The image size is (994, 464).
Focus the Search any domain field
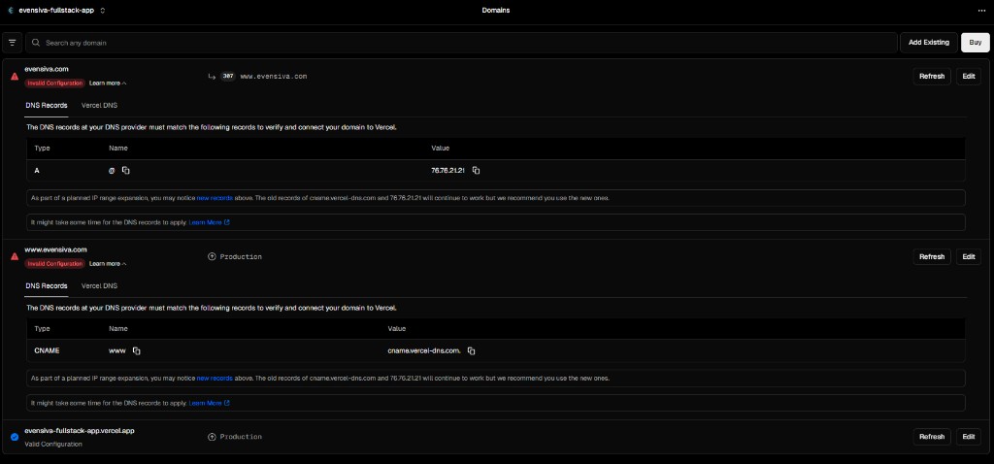coord(461,43)
